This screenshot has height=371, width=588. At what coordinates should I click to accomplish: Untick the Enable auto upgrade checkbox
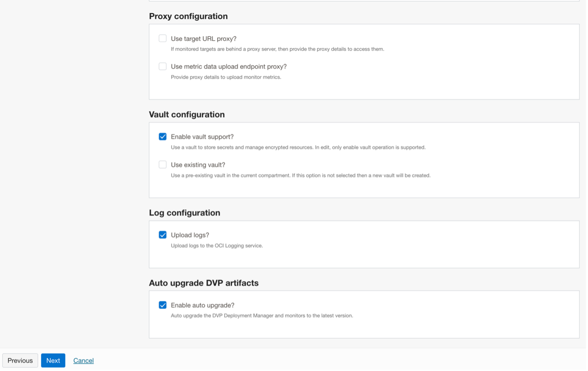click(x=163, y=305)
